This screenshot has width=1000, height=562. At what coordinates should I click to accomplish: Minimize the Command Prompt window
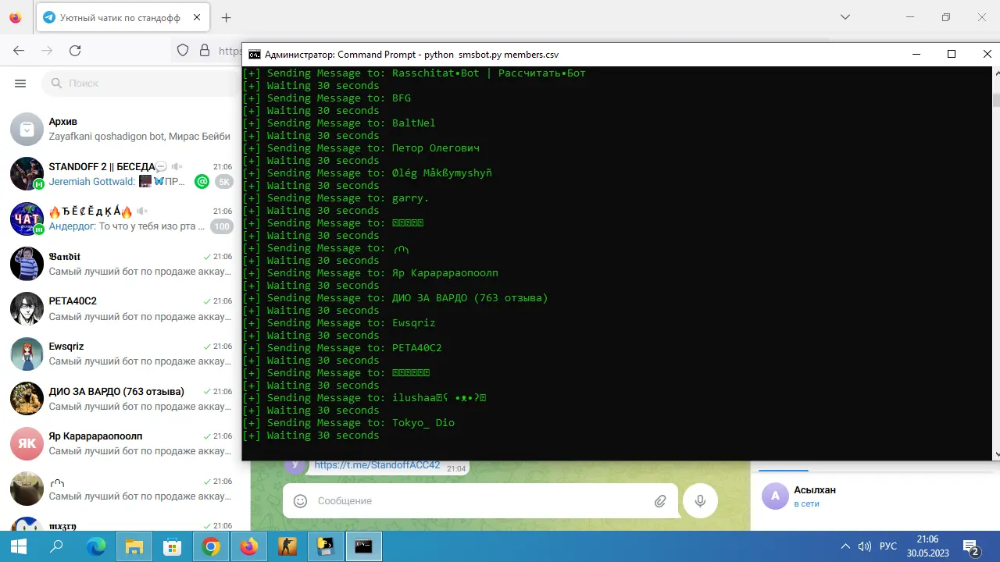pos(916,54)
